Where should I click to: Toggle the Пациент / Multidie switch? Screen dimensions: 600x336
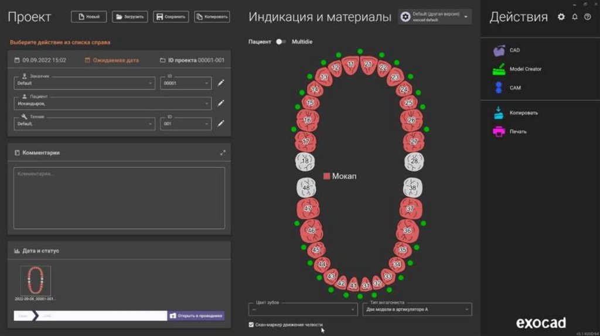[x=281, y=42]
